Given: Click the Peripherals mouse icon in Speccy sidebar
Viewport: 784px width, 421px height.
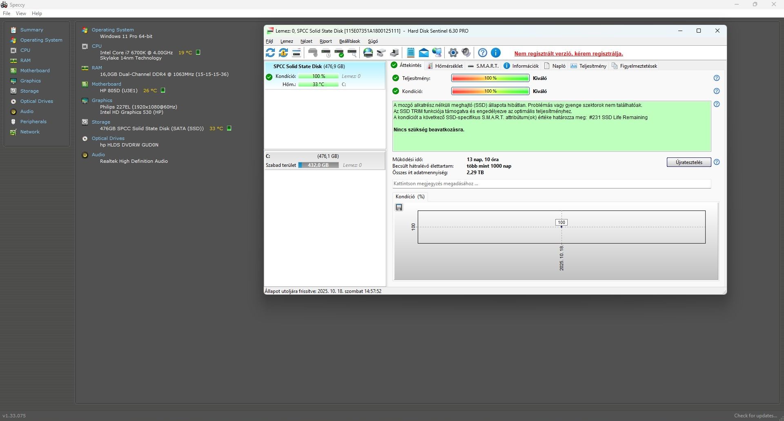Looking at the screenshot, I should point(13,122).
